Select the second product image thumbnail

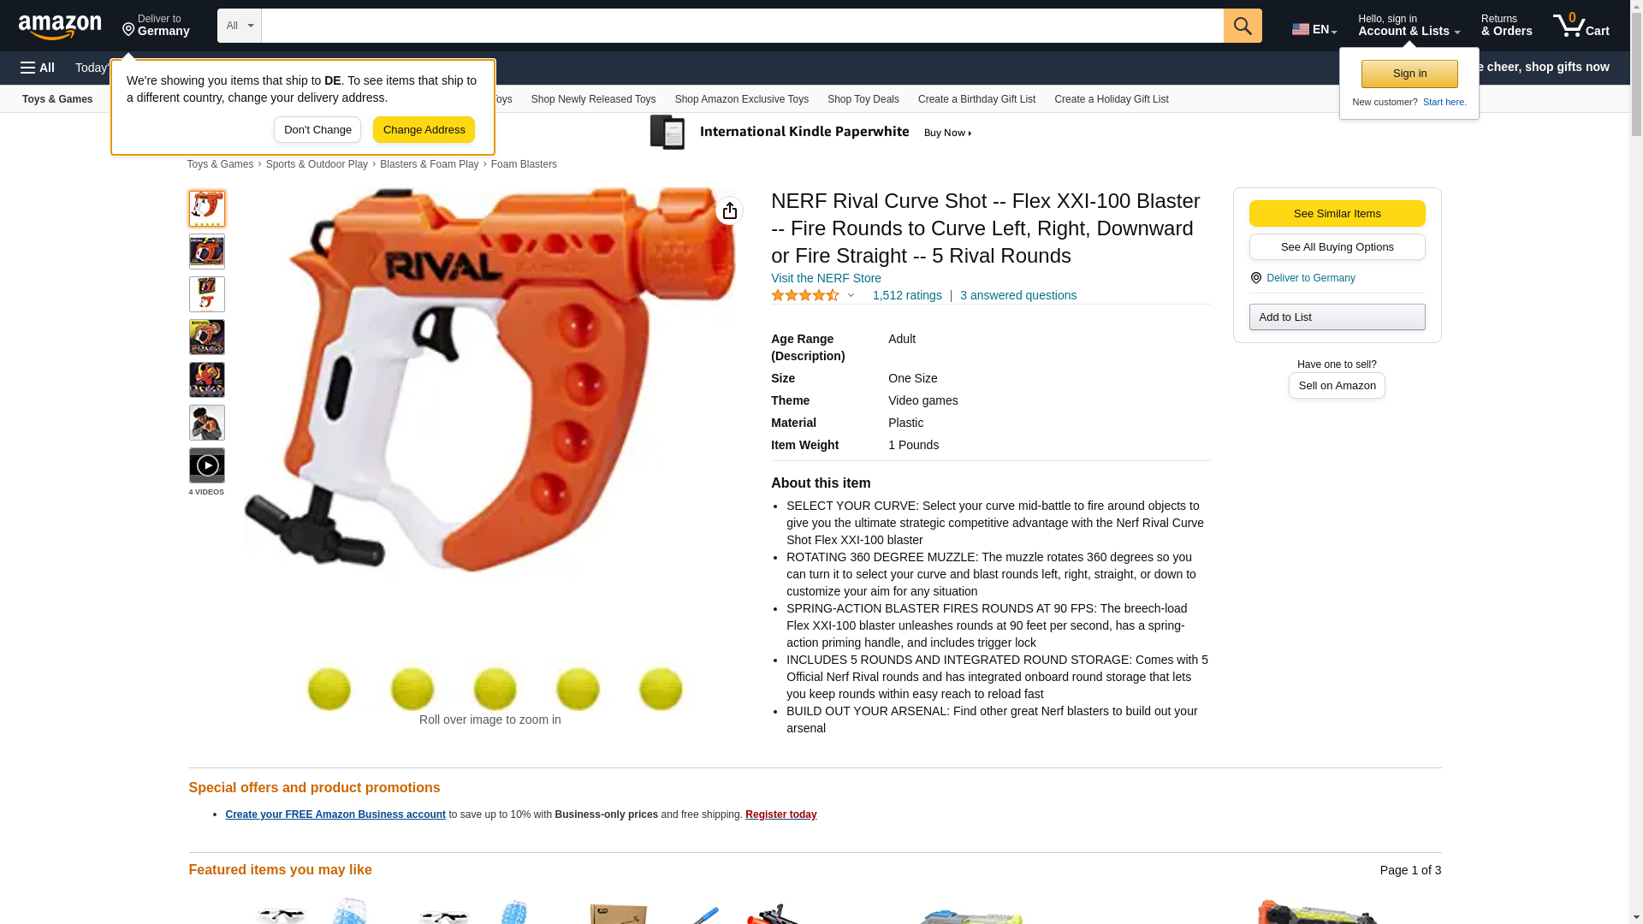[207, 252]
